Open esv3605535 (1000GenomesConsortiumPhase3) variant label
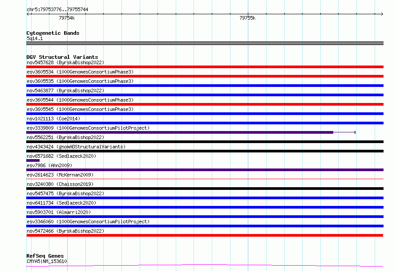This screenshot has width=396, height=271. [80, 81]
